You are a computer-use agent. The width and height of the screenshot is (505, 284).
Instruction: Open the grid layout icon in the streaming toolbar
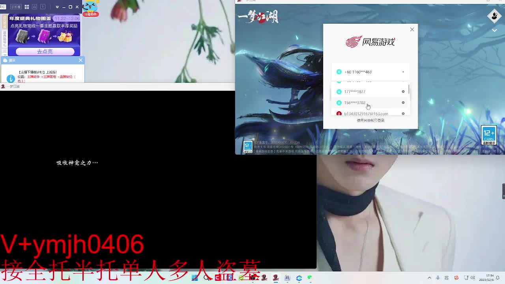click(x=27, y=7)
